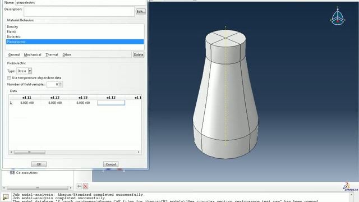
Task: Open the Mechanical material menu
Action: click(x=33, y=55)
